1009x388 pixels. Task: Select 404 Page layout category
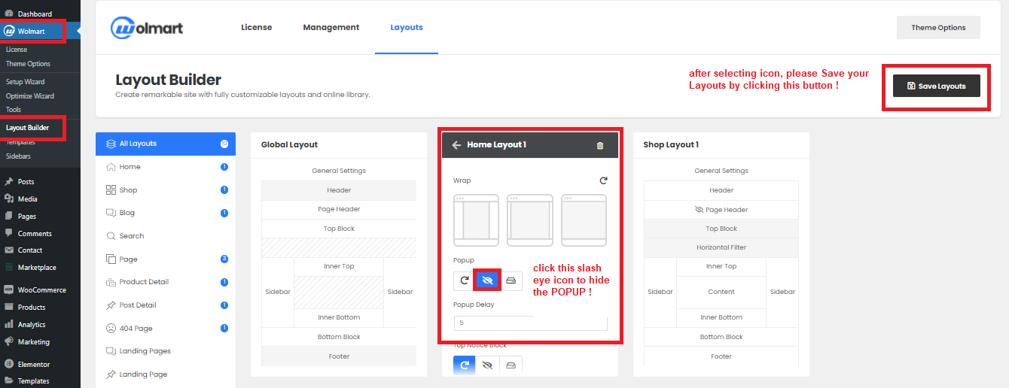[166, 328]
